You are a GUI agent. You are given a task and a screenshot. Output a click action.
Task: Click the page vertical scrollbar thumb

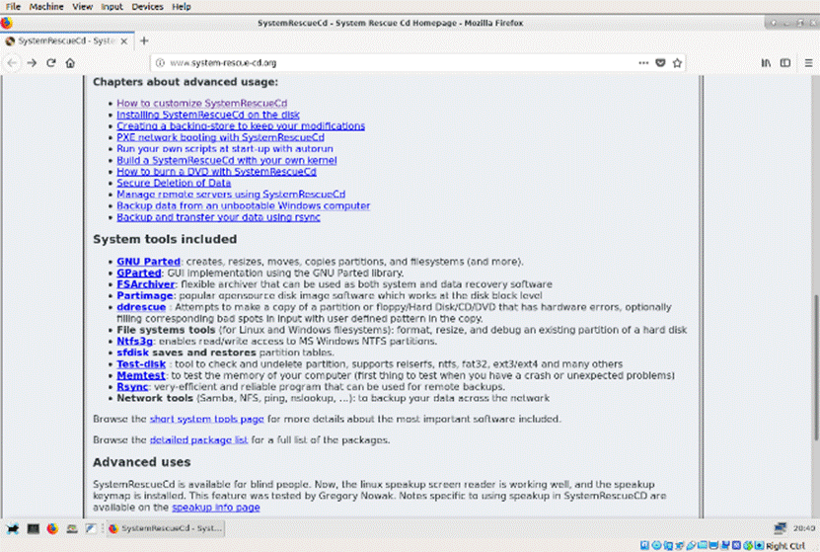click(x=815, y=366)
